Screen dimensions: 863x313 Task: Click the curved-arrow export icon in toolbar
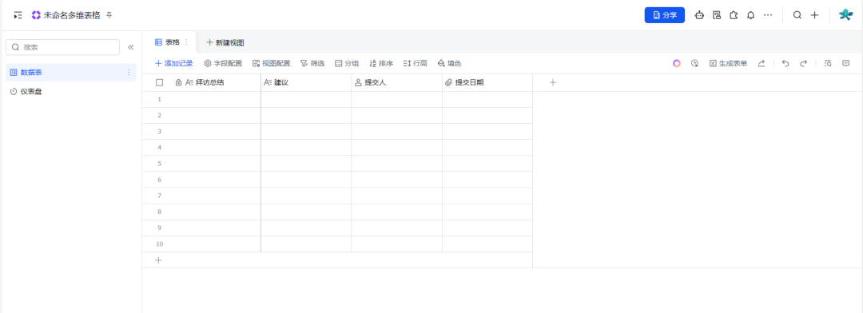pyautogui.click(x=762, y=64)
